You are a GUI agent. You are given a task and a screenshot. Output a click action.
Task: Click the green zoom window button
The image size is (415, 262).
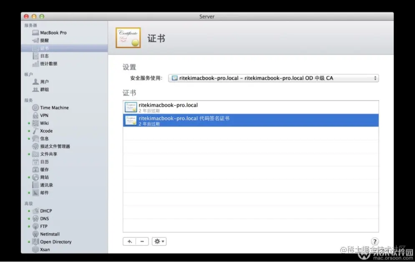click(x=42, y=16)
